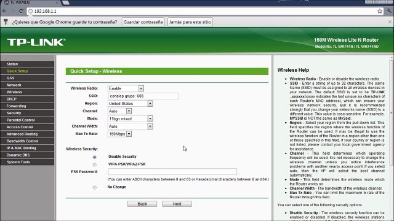
Task: Click the SSID text field
Action: click(143, 96)
